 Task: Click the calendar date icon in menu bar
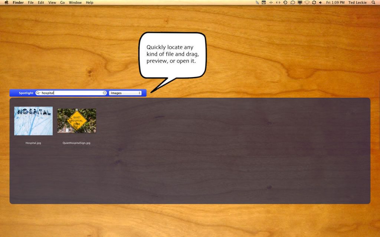(263, 3)
